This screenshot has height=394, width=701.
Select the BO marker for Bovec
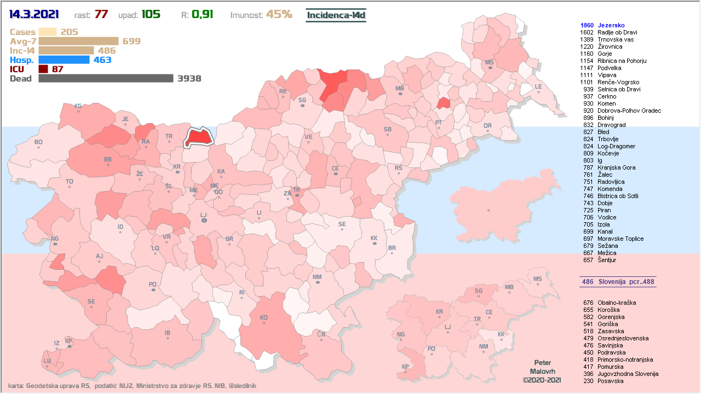(x=38, y=148)
